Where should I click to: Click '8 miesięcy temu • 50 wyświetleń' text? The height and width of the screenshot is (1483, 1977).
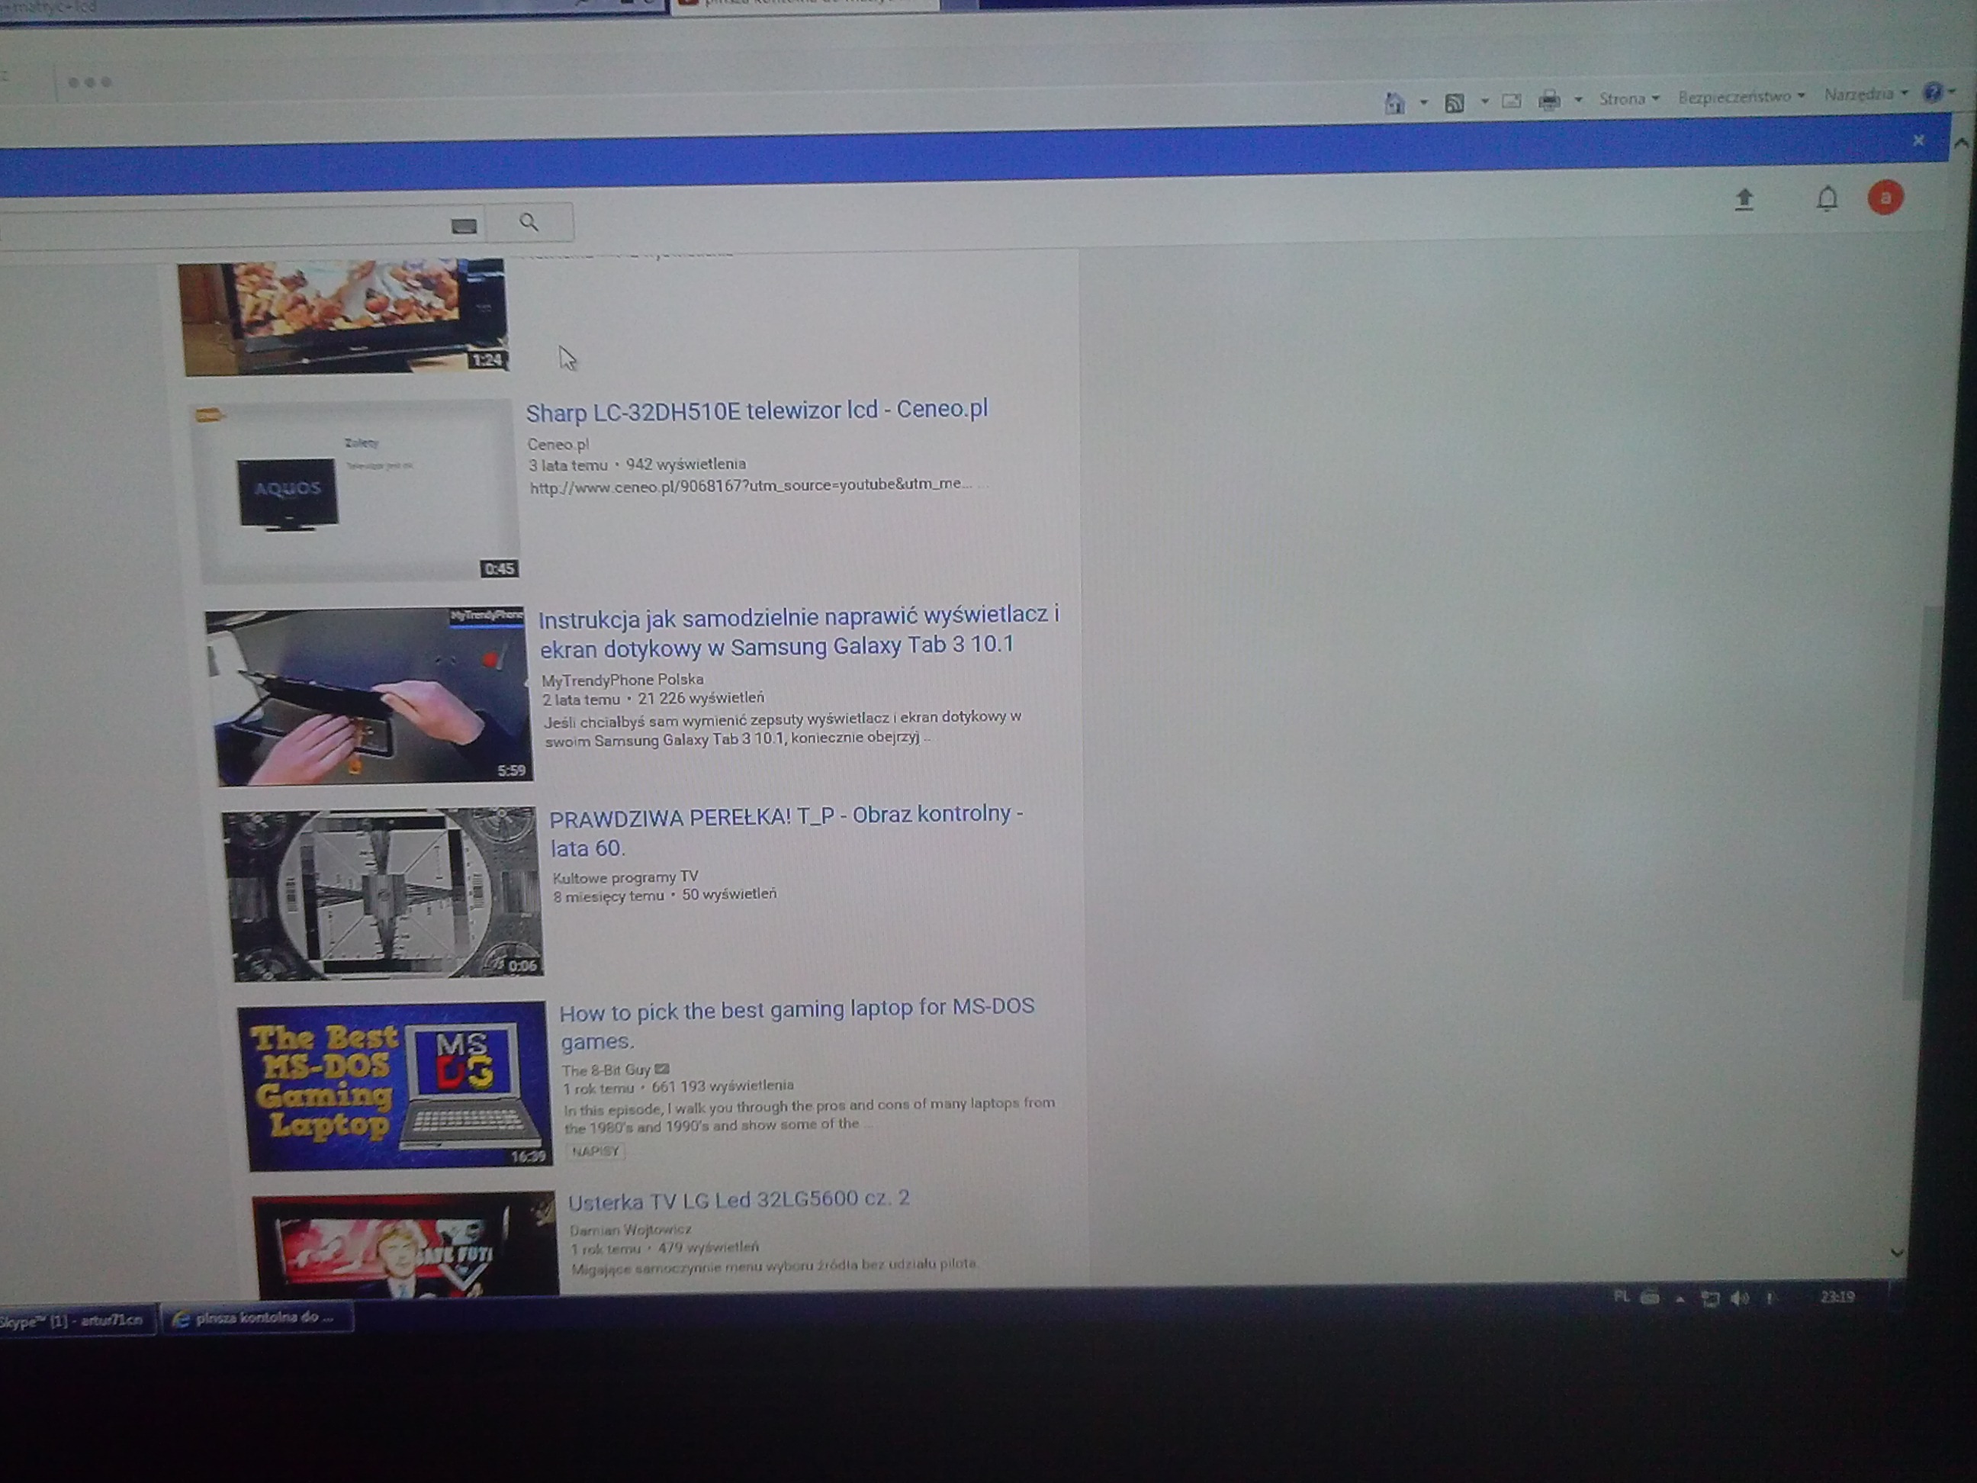(x=665, y=895)
